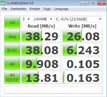107x97 pixels.
Task: Maximize the CrystalDiskMark window
Action: (93, 3)
